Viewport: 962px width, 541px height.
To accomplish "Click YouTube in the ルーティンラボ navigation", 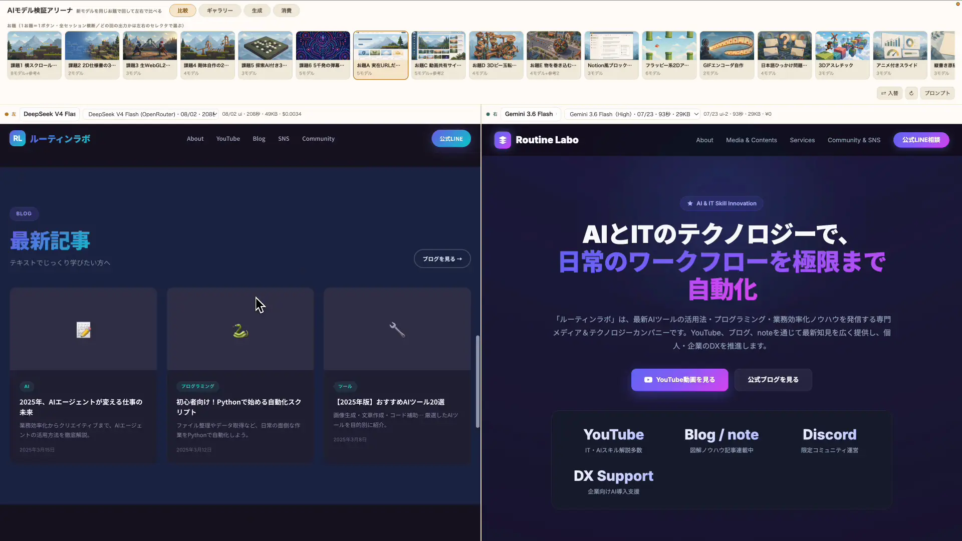I will pos(228,139).
